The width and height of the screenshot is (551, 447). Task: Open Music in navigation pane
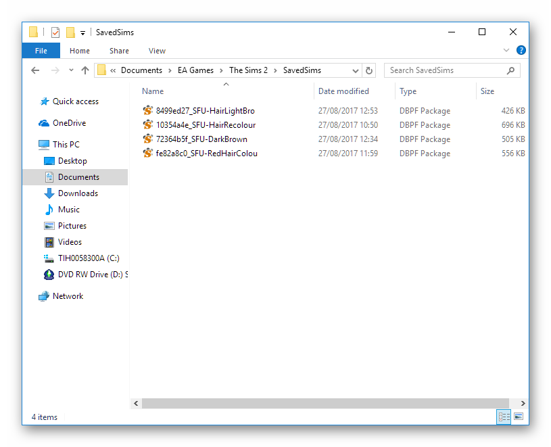tap(68, 210)
